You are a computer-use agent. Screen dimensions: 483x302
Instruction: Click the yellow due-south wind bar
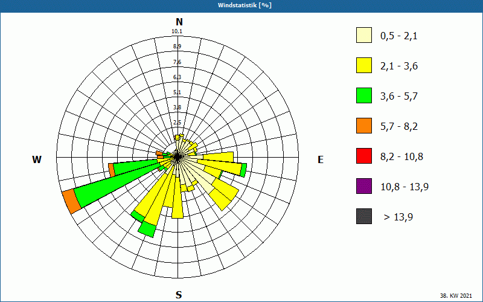tap(178, 198)
